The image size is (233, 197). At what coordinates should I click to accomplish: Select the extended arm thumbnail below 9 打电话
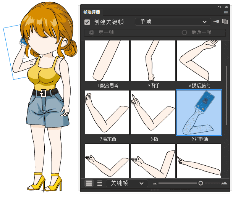tap(199, 161)
